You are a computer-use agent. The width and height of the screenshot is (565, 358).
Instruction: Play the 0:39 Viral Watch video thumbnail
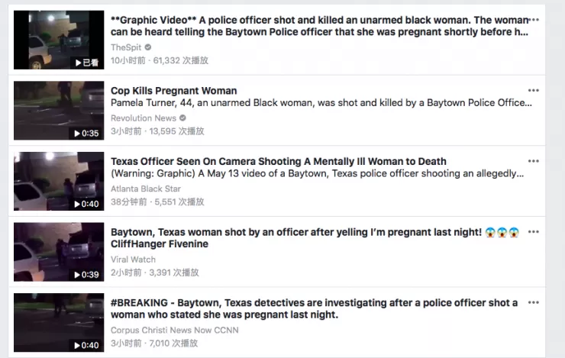[59, 252]
